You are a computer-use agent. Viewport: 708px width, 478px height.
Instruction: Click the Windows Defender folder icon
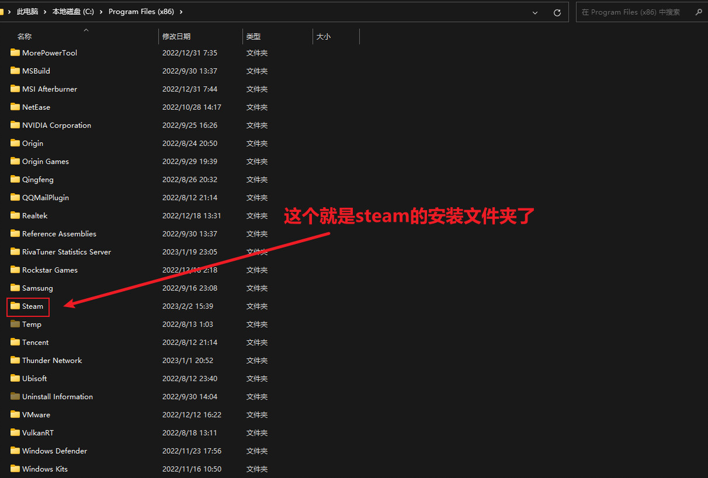[x=15, y=451]
